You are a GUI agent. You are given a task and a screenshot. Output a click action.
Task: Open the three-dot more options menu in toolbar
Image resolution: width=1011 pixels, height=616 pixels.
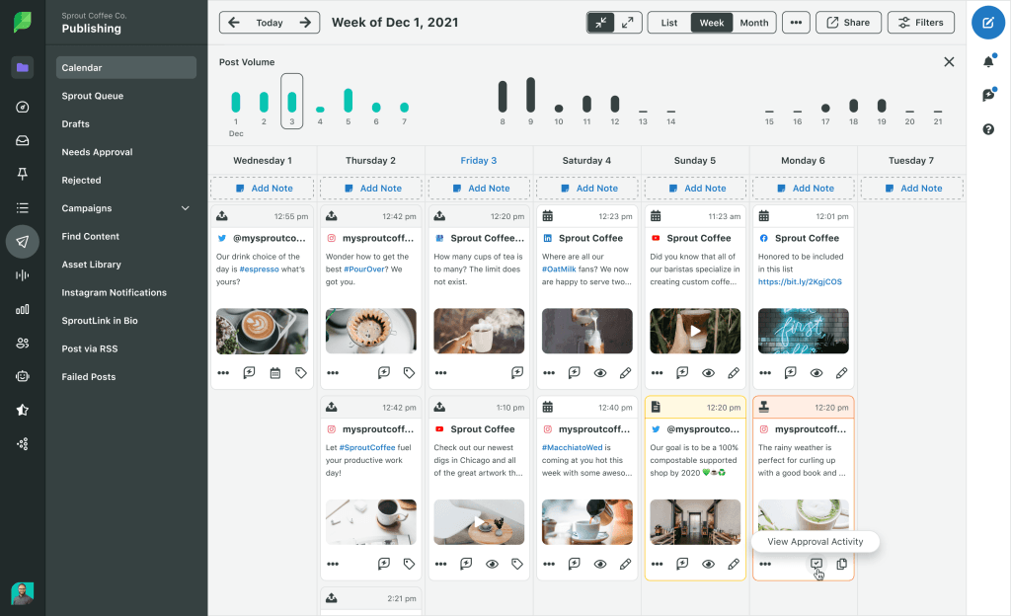[x=796, y=23]
